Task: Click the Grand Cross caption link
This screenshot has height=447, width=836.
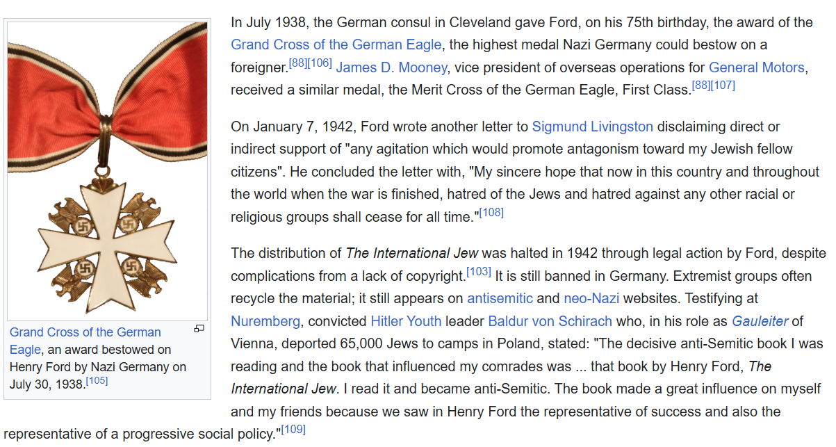Action: (x=85, y=341)
